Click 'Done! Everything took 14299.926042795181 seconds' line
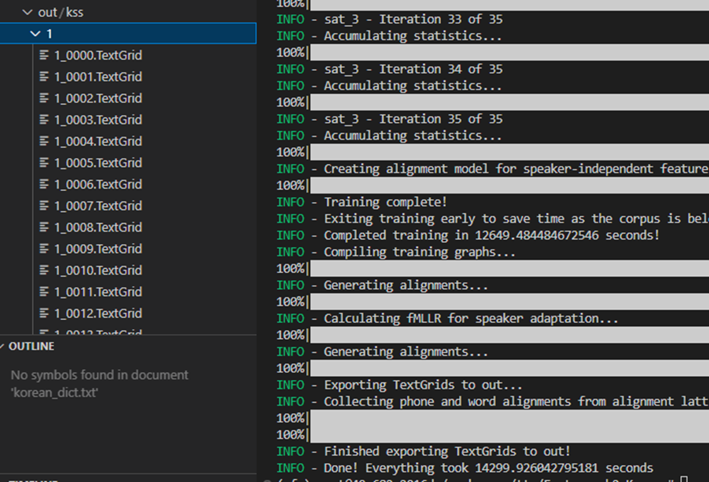709x482 pixels. tap(465, 468)
